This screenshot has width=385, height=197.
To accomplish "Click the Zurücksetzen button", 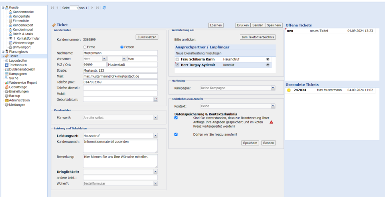I will pyautogui.click(x=147, y=37).
